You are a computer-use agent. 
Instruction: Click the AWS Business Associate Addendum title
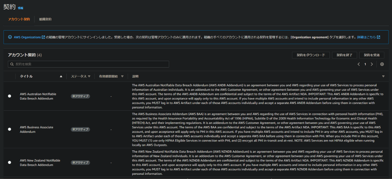click(x=36, y=129)
